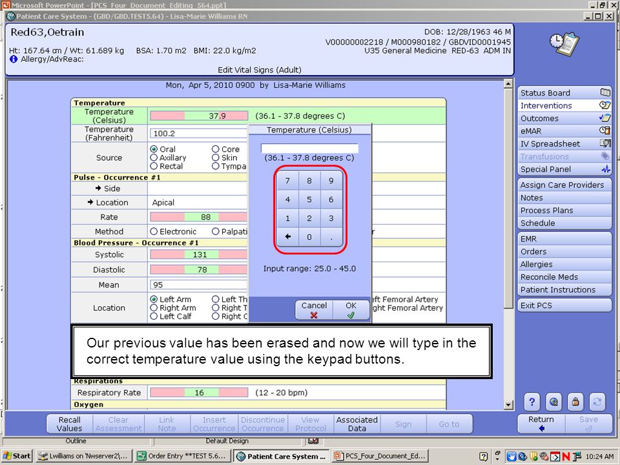Click the keypad decimal point key
Screen dimensions: 620x465
331,237
